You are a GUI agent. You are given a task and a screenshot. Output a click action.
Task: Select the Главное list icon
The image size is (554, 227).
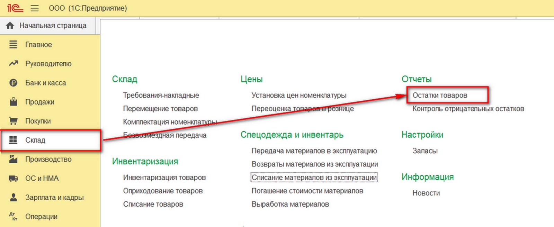pos(13,44)
